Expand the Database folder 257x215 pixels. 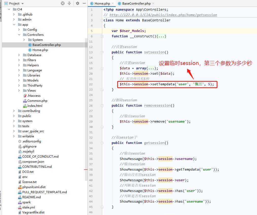(x=19, y=55)
